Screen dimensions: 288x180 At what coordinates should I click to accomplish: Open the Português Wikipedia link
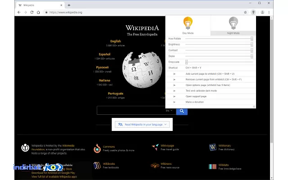pos(116,94)
